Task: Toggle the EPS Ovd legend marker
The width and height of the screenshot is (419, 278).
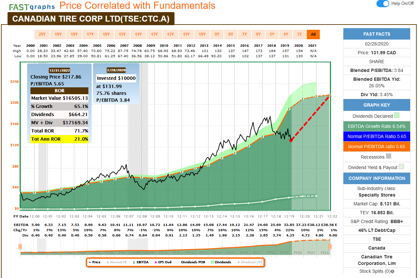Action: [162, 262]
